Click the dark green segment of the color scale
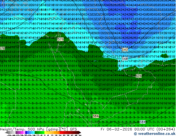Screen dimensions: 176x136 pyautogui.click(x=36, y=132)
